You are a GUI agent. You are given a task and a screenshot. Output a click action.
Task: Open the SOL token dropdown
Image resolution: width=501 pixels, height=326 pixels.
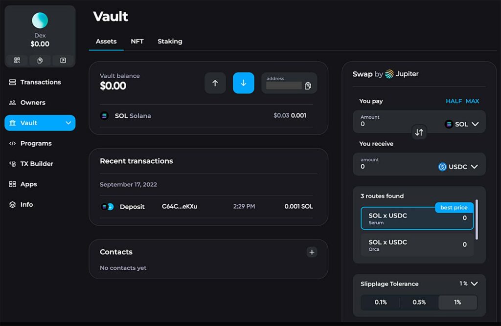coord(462,124)
